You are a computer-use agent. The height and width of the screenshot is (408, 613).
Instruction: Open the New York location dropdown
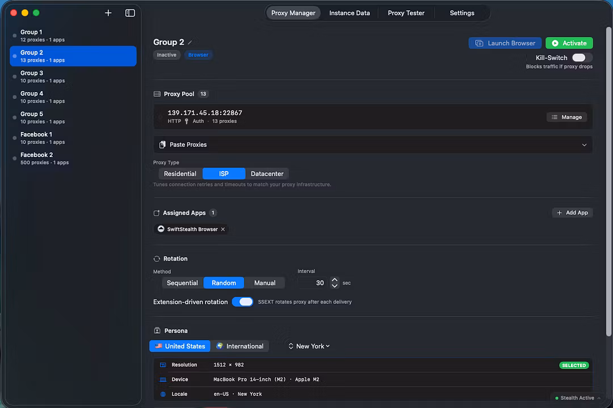[309, 346]
